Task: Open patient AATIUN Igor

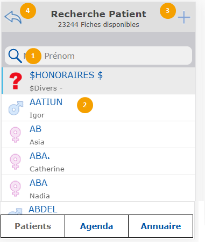Action: [x=98, y=108]
